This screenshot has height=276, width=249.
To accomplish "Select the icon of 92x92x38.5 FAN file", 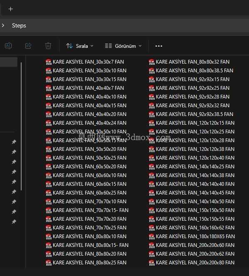I will click(152, 114).
